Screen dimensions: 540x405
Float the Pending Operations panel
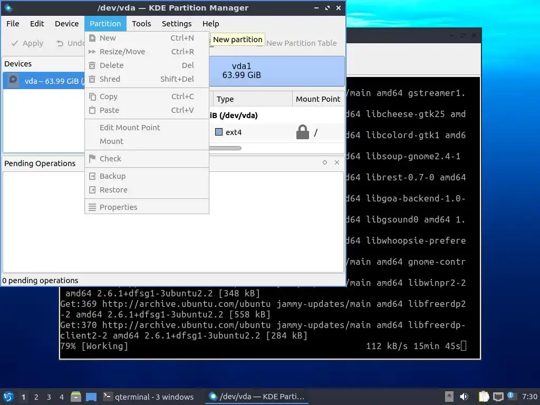click(325, 162)
